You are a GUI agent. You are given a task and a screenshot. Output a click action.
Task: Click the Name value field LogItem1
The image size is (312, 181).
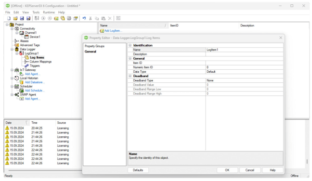(244, 50)
